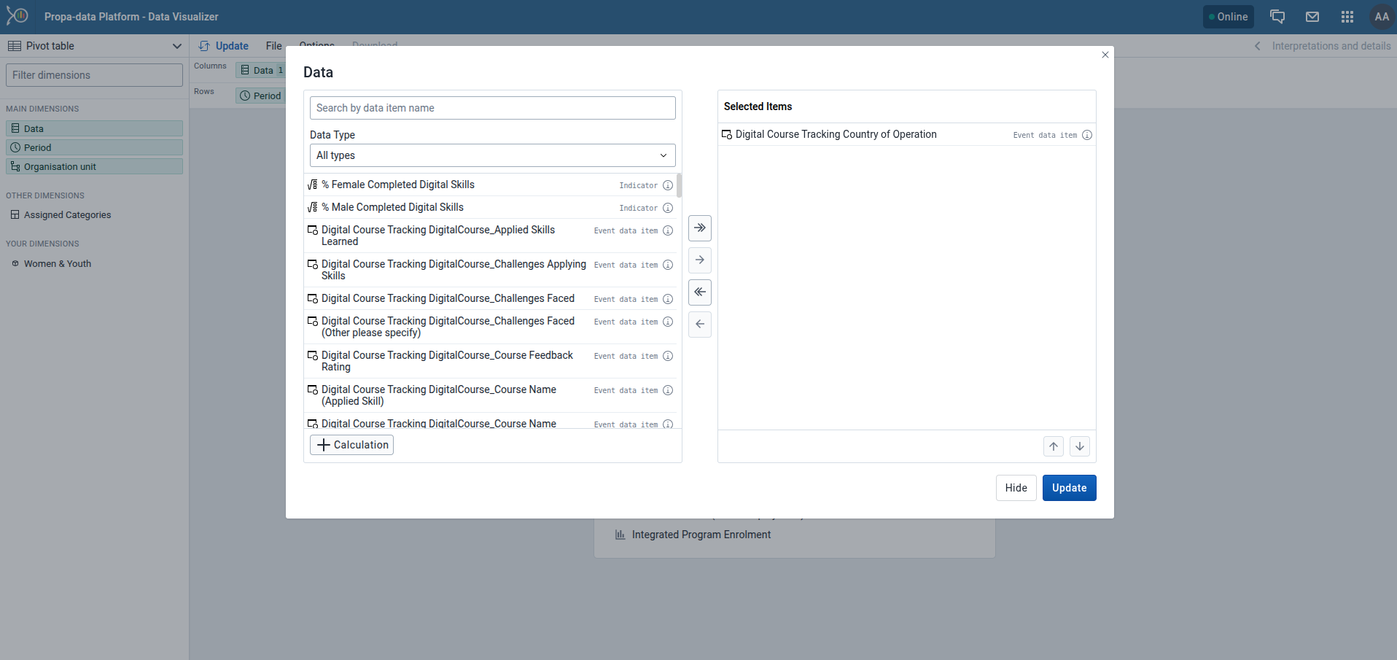The width and height of the screenshot is (1397, 660).
Task: Open the Data Type All types dropdown
Action: pos(492,155)
